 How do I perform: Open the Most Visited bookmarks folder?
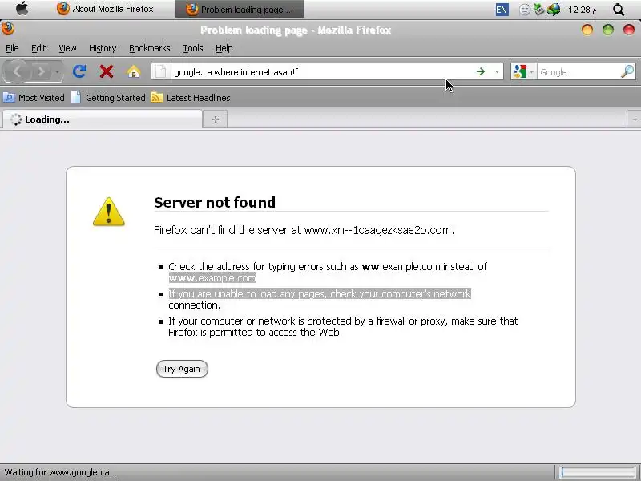pos(34,98)
